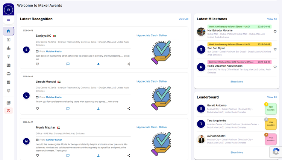Screen dimensions: 282x160
Task: Show more leaderboard entries
Action: [237, 153]
